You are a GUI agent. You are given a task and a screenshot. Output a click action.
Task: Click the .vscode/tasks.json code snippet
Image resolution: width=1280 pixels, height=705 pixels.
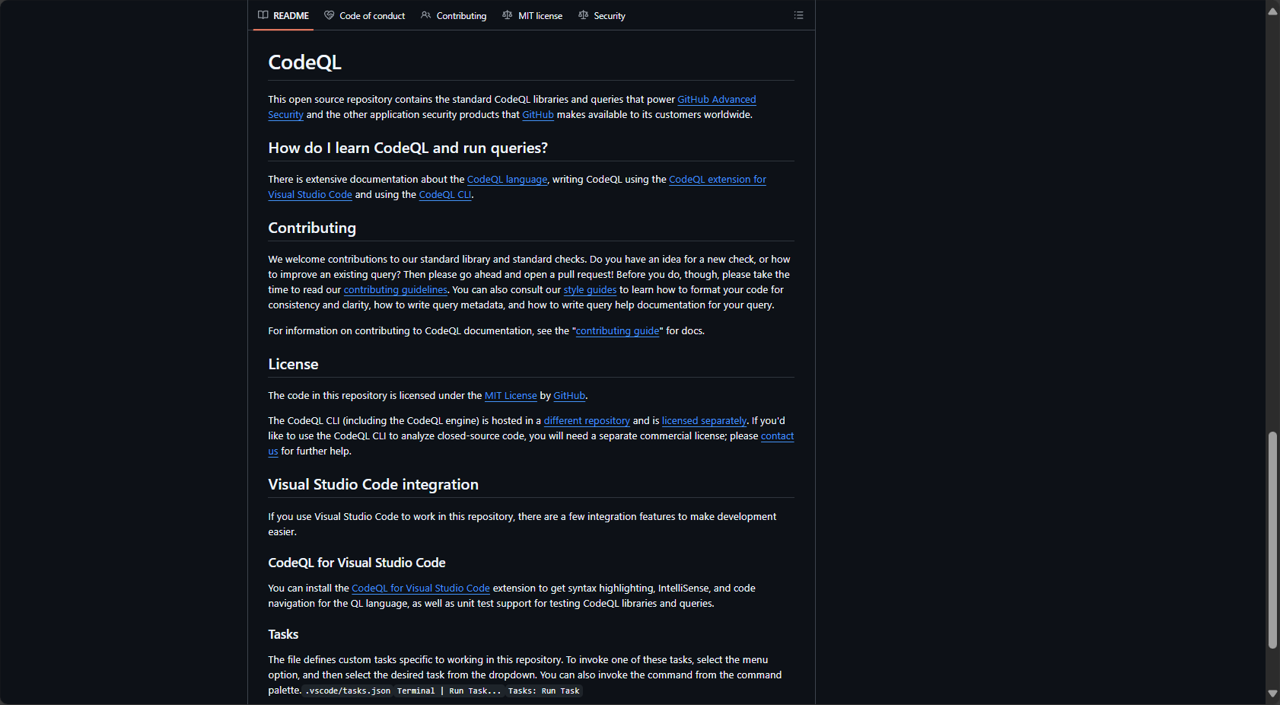tap(348, 691)
